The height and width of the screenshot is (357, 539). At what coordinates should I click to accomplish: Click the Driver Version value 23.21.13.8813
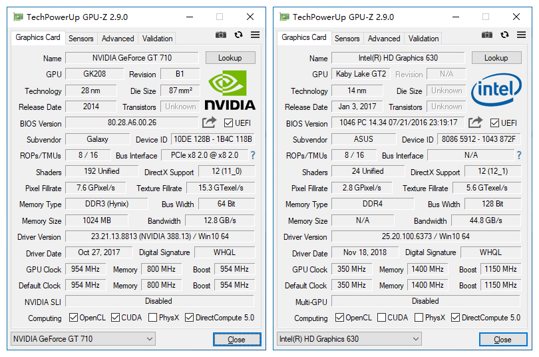tap(160, 236)
